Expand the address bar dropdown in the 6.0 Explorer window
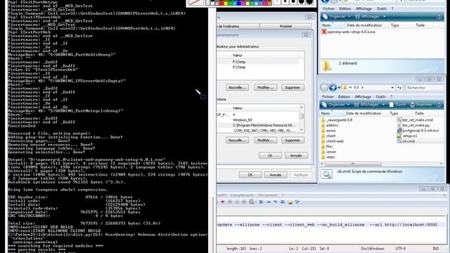This screenshot has width=450, height=253. click(x=392, y=87)
